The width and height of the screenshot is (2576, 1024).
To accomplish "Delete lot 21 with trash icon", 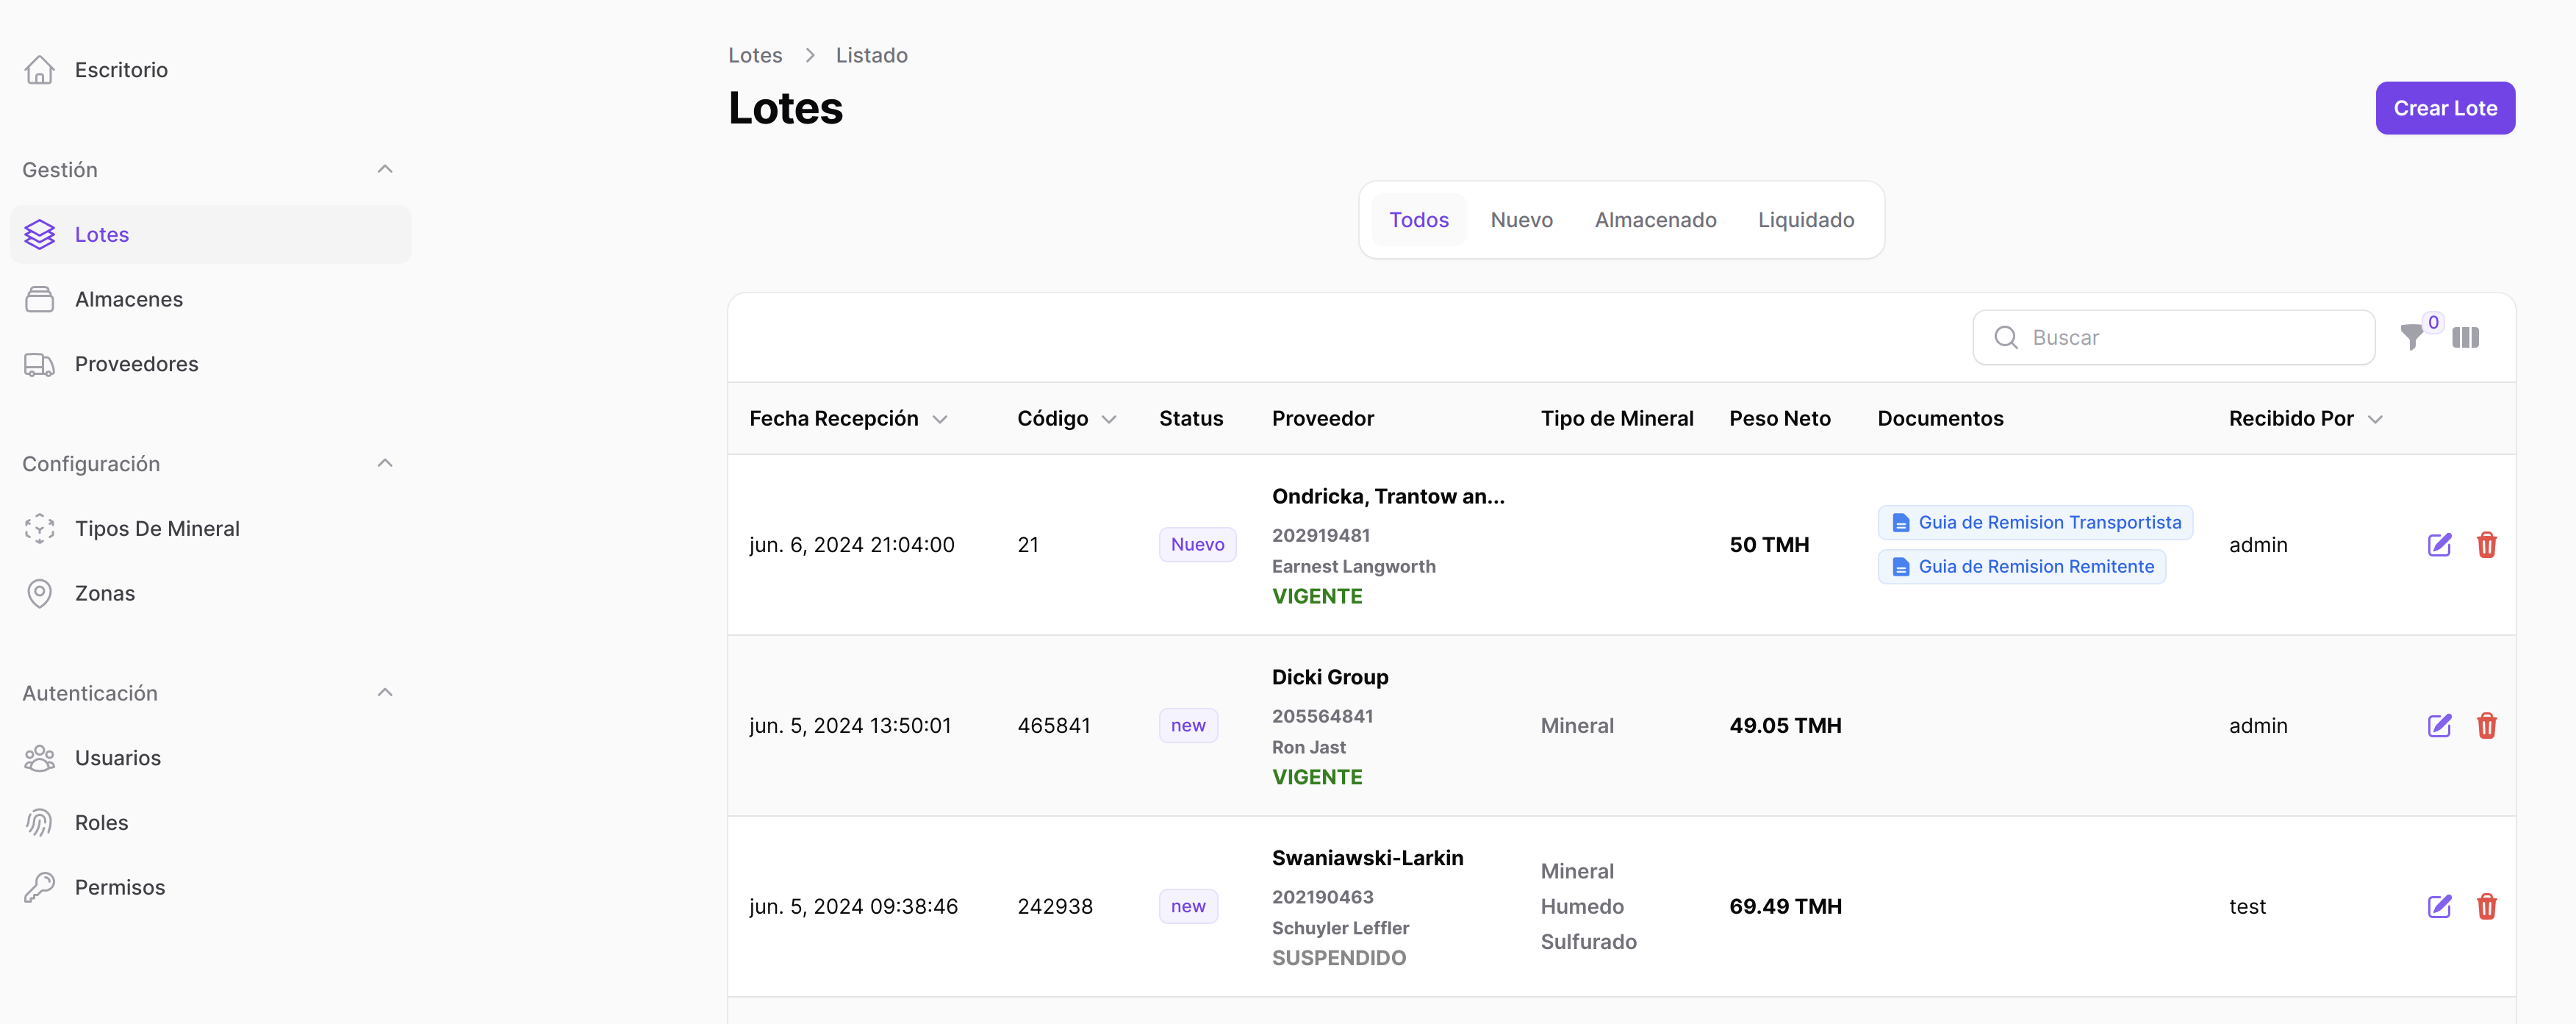I will pos(2486,545).
